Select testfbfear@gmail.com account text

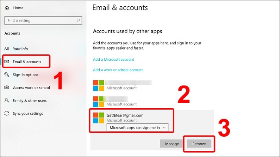click(125, 115)
